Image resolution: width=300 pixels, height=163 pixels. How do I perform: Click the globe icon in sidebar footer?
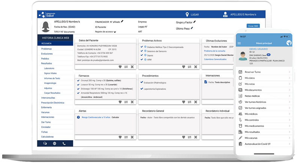[54, 143]
